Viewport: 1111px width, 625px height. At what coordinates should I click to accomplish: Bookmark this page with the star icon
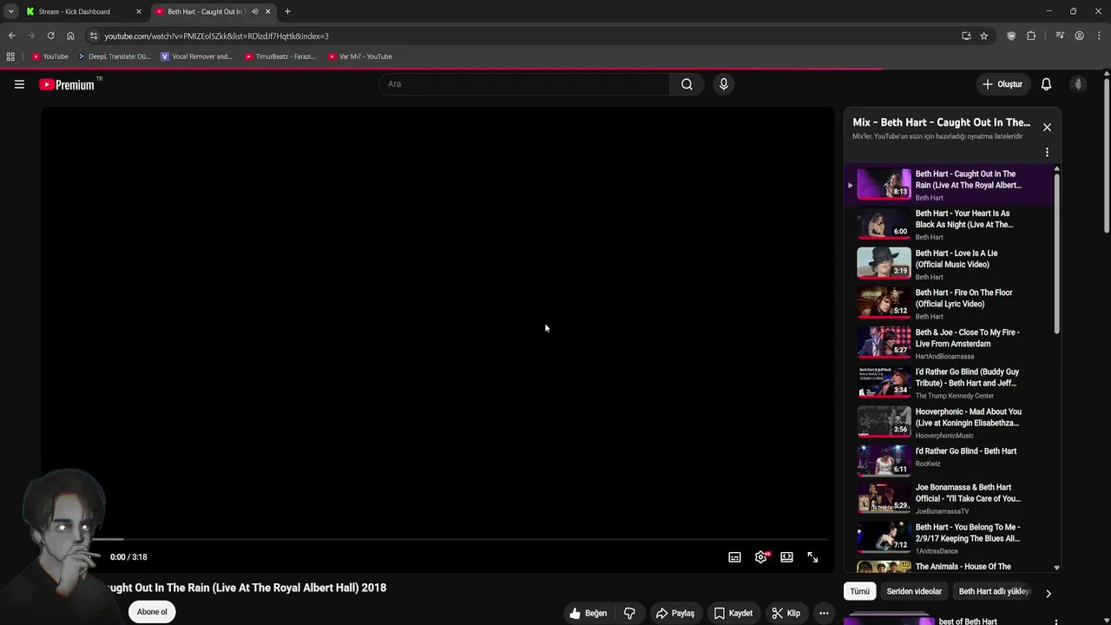point(983,36)
